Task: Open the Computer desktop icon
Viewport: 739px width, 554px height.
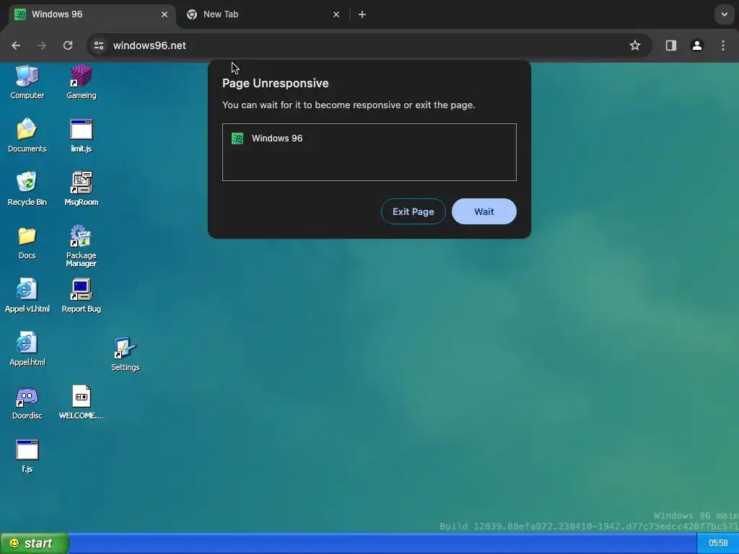Action: coord(27,82)
